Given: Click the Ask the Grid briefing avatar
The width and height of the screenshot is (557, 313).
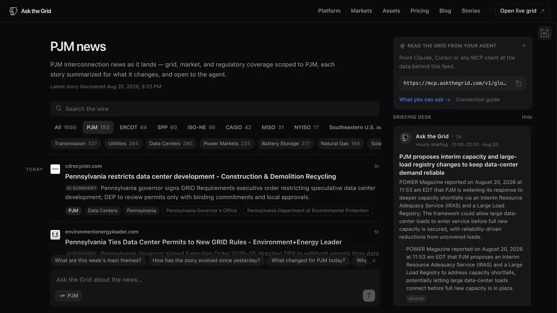Looking at the screenshot, I should tap(405, 138).
